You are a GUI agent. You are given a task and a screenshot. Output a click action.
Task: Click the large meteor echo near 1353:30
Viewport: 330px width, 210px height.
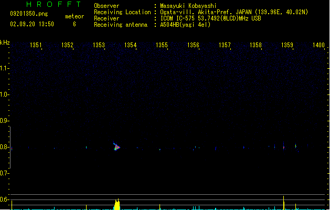(x=116, y=146)
